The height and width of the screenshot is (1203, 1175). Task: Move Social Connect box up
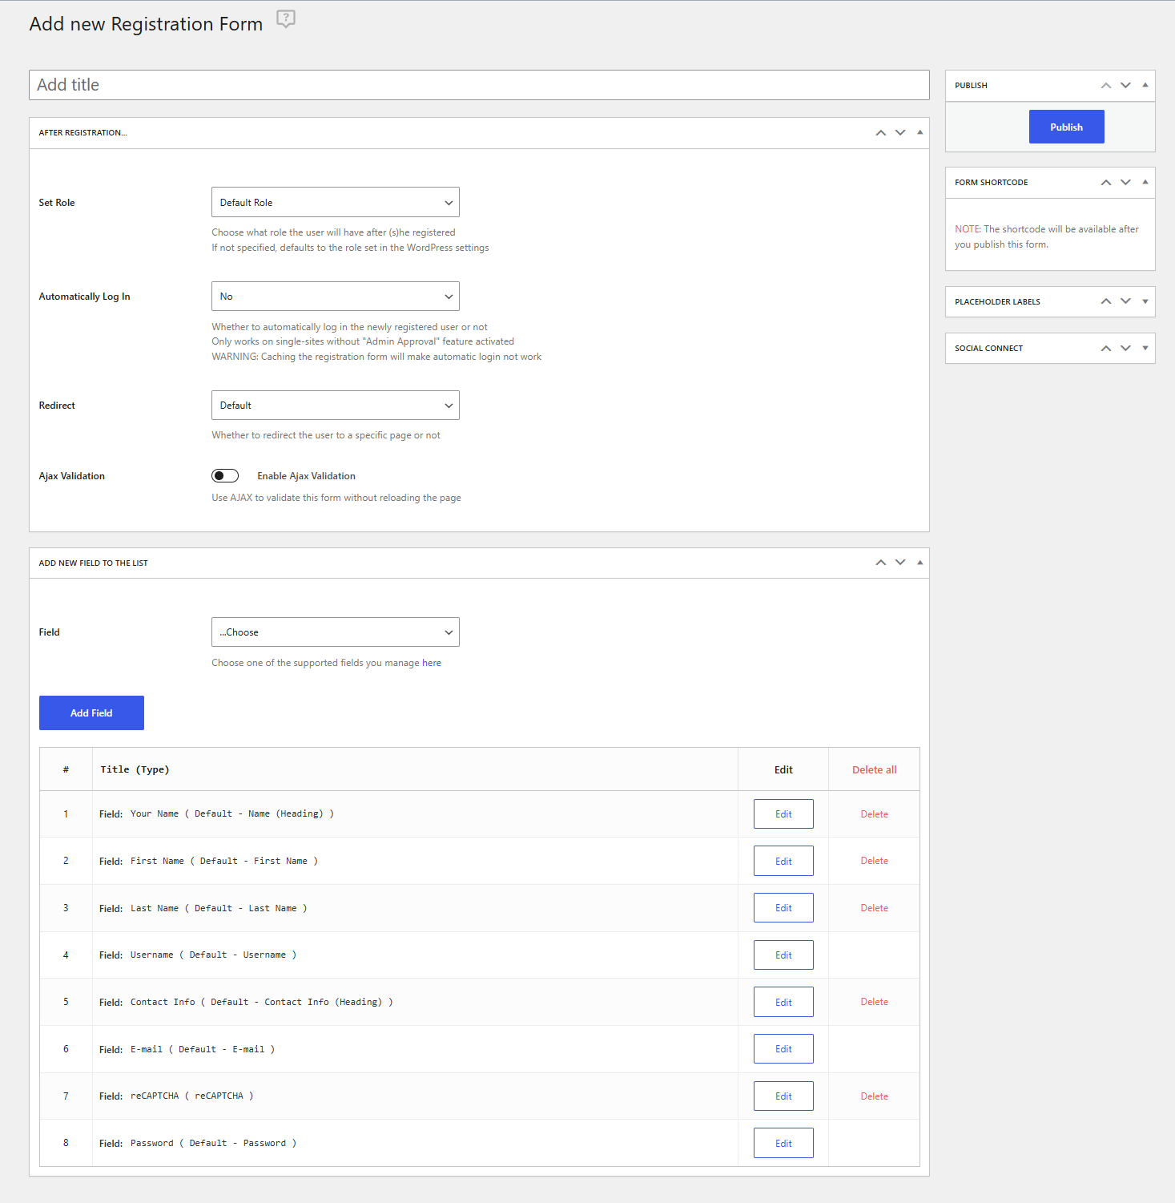click(1105, 349)
